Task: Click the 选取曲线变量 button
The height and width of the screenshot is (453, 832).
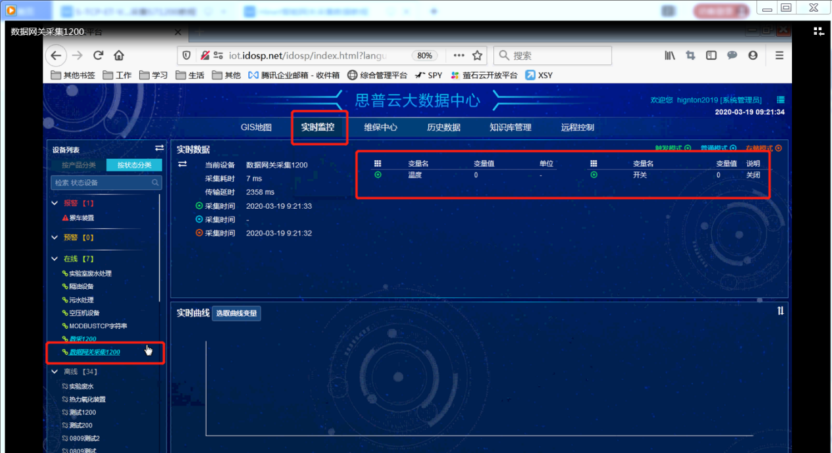Action: [236, 314]
